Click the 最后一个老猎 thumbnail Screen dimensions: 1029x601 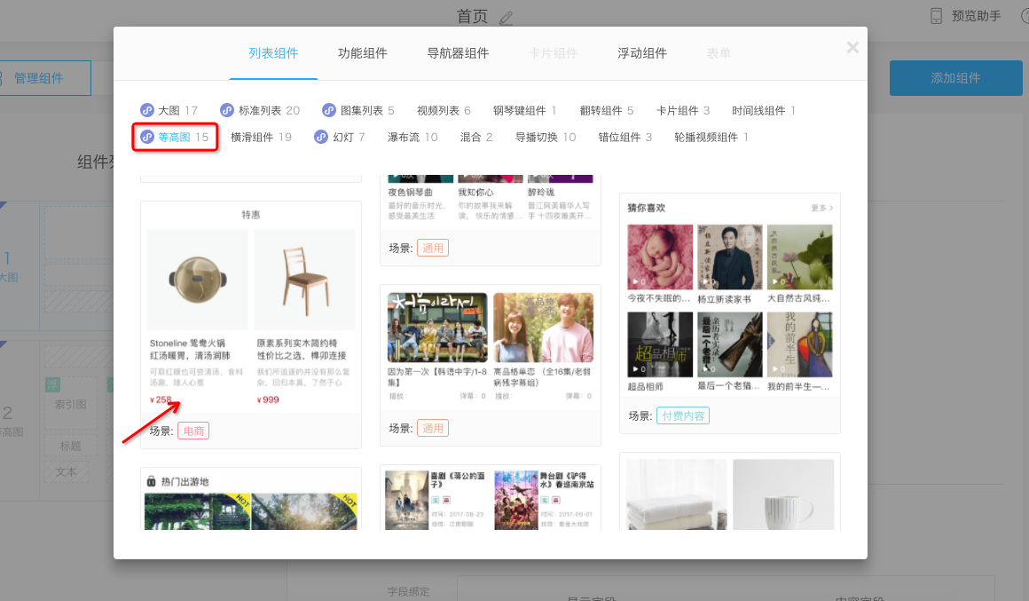(730, 344)
